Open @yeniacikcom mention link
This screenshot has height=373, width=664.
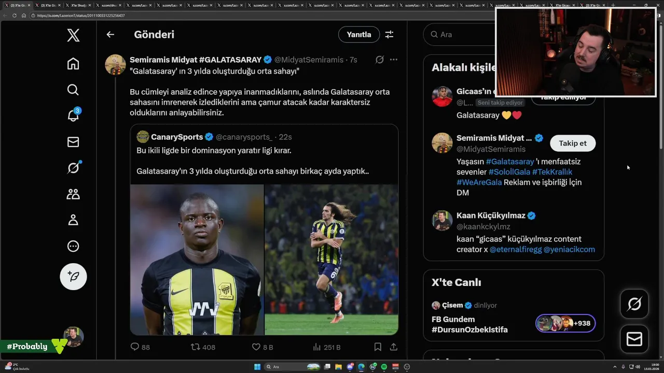point(569,249)
